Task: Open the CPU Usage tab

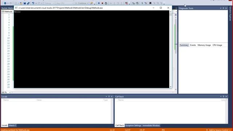Action: pyautogui.click(x=217, y=45)
